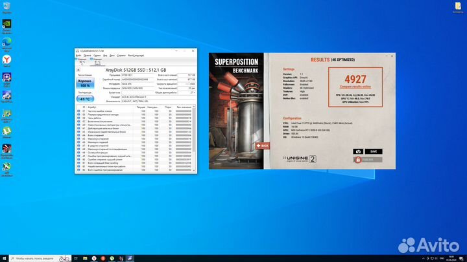Click the Yandex browser taskbar icon
The width and height of the screenshot is (467, 262).
tap(94, 258)
